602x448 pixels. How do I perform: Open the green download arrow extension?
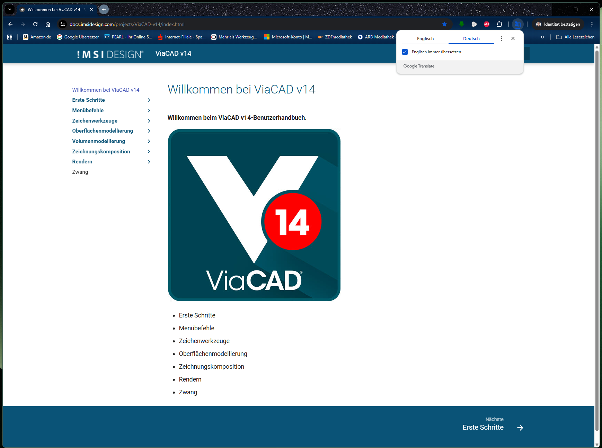(462, 24)
